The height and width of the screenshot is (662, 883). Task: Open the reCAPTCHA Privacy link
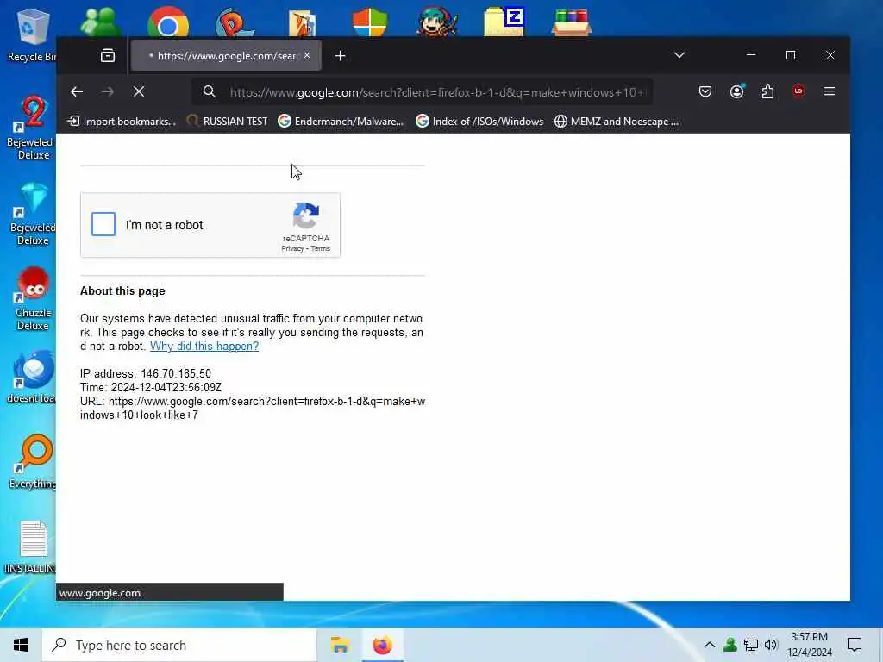coord(292,248)
